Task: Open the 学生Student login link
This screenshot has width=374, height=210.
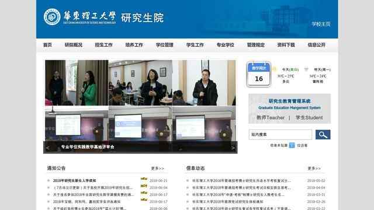Action: coord(309,118)
